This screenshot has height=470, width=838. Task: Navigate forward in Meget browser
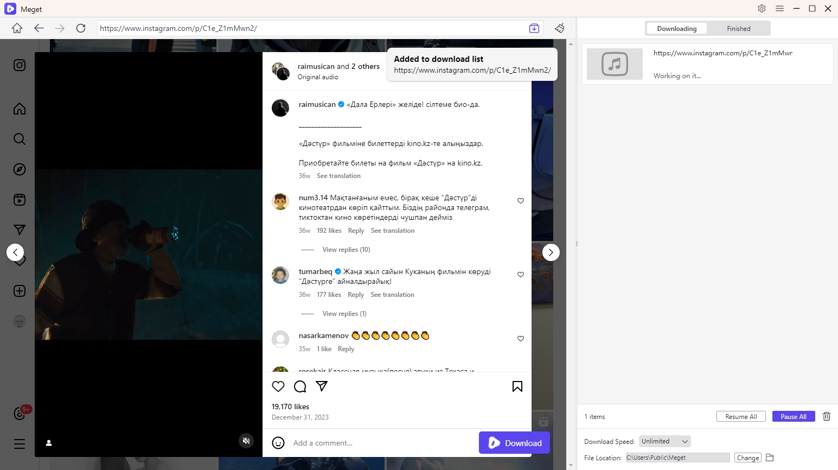pos(60,28)
